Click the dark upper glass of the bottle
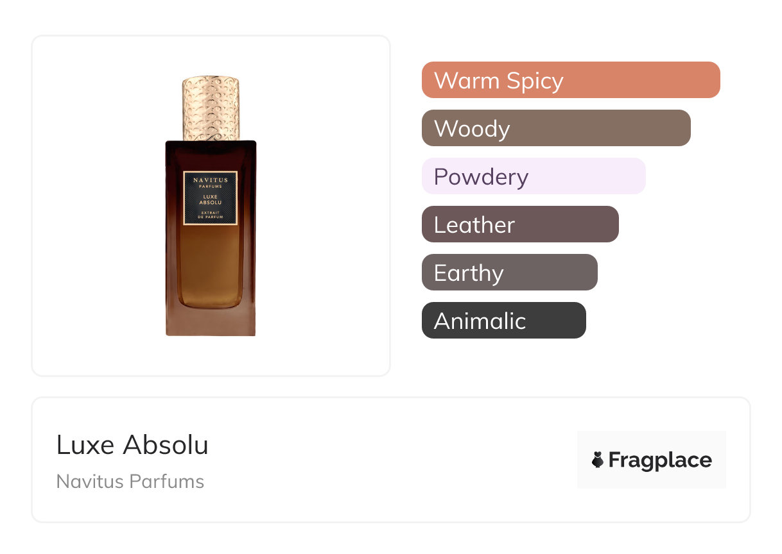Image resolution: width=782 pixels, height=554 pixels. 211,154
